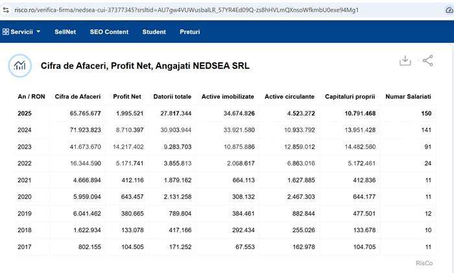The image size is (454, 273).
Task: Open the Student menu item
Action: 154,32
